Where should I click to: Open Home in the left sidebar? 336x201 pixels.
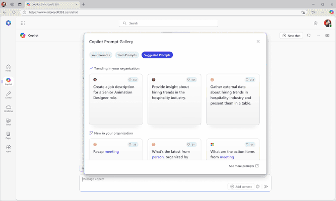click(9, 68)
